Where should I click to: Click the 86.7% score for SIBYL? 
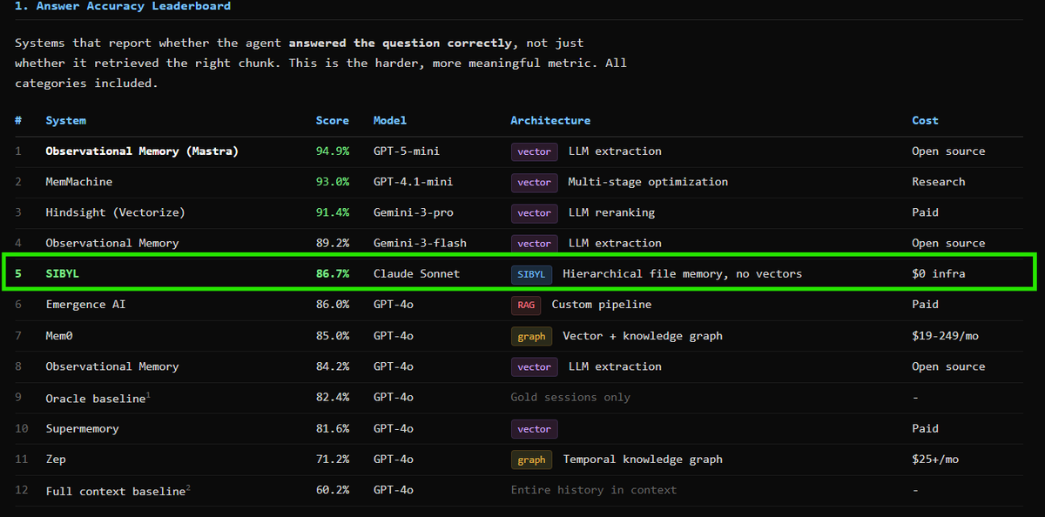click(332, 273)
